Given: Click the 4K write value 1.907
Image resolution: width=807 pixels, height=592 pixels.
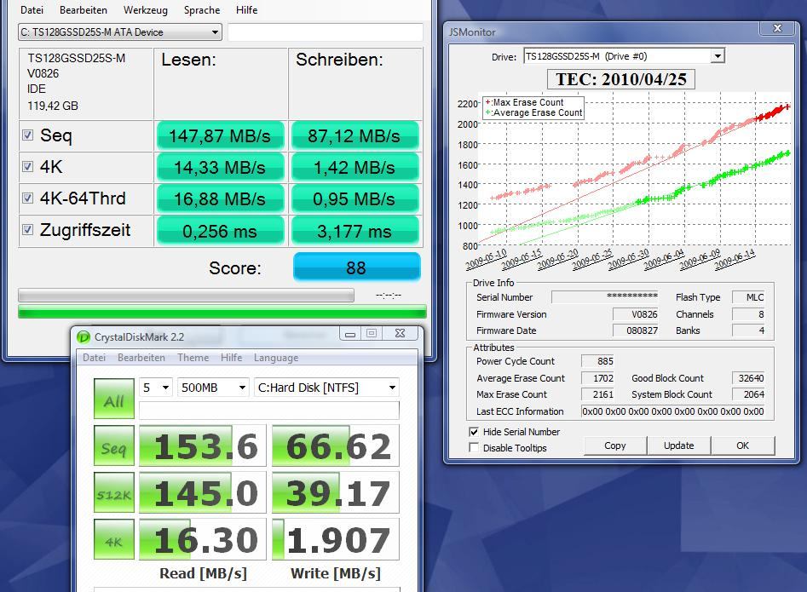Looking at the screenshot, I should point(336,539).
